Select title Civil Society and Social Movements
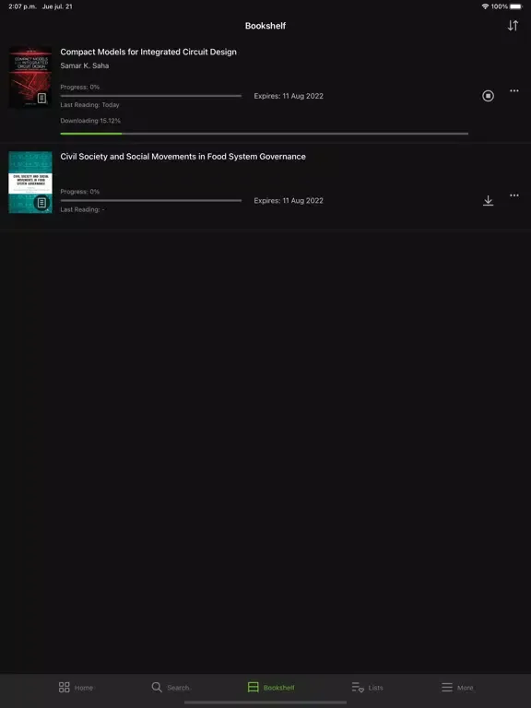Viewport: 531px width, 708px height. (183, 157)
